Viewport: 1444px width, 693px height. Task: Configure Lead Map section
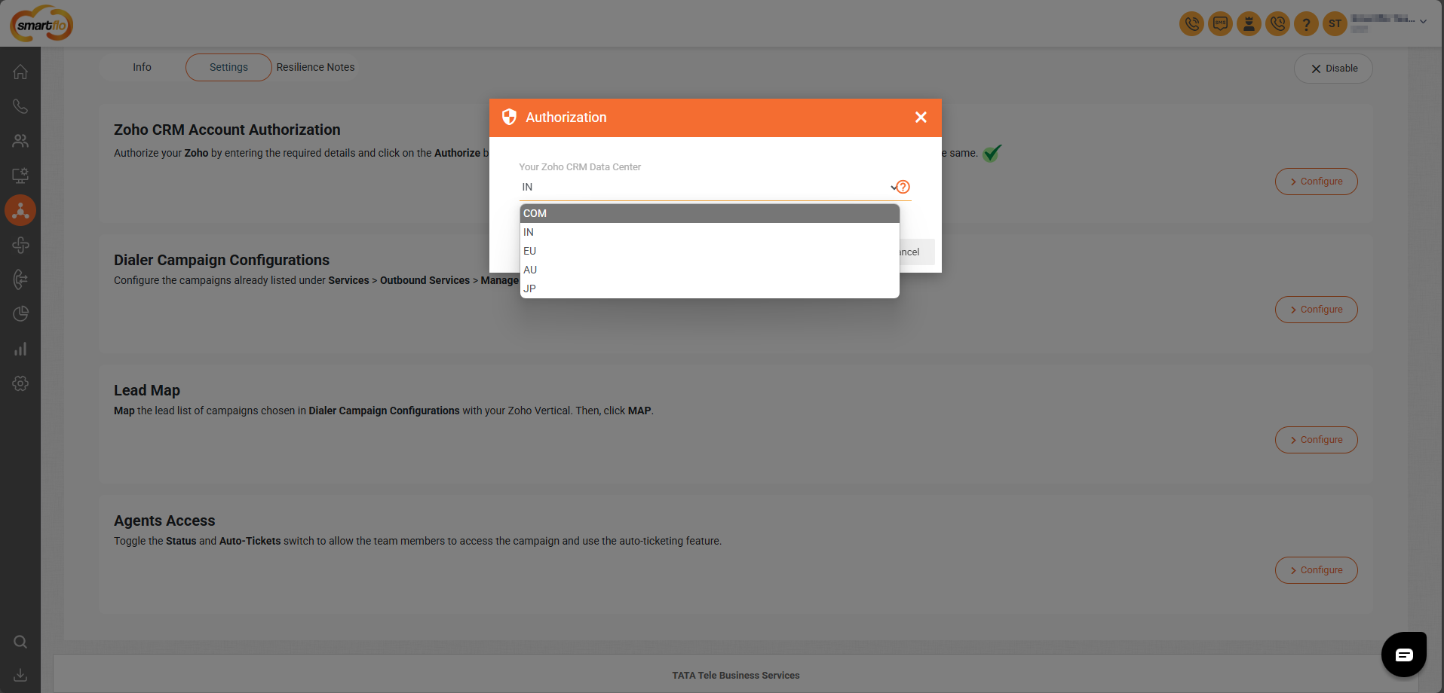[1316, 440]
